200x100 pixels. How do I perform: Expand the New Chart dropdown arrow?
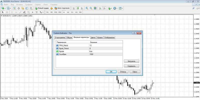tap(5, 8)
